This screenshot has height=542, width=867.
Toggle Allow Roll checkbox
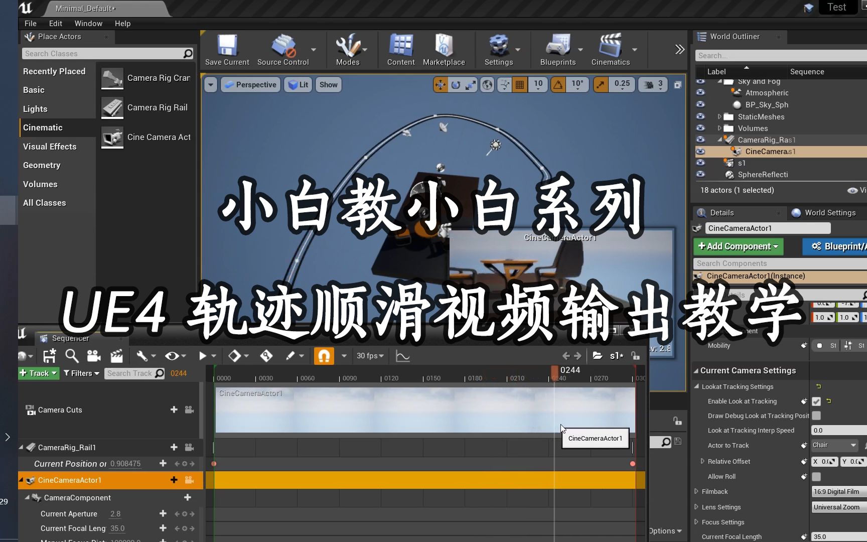(x=816, y=476)
